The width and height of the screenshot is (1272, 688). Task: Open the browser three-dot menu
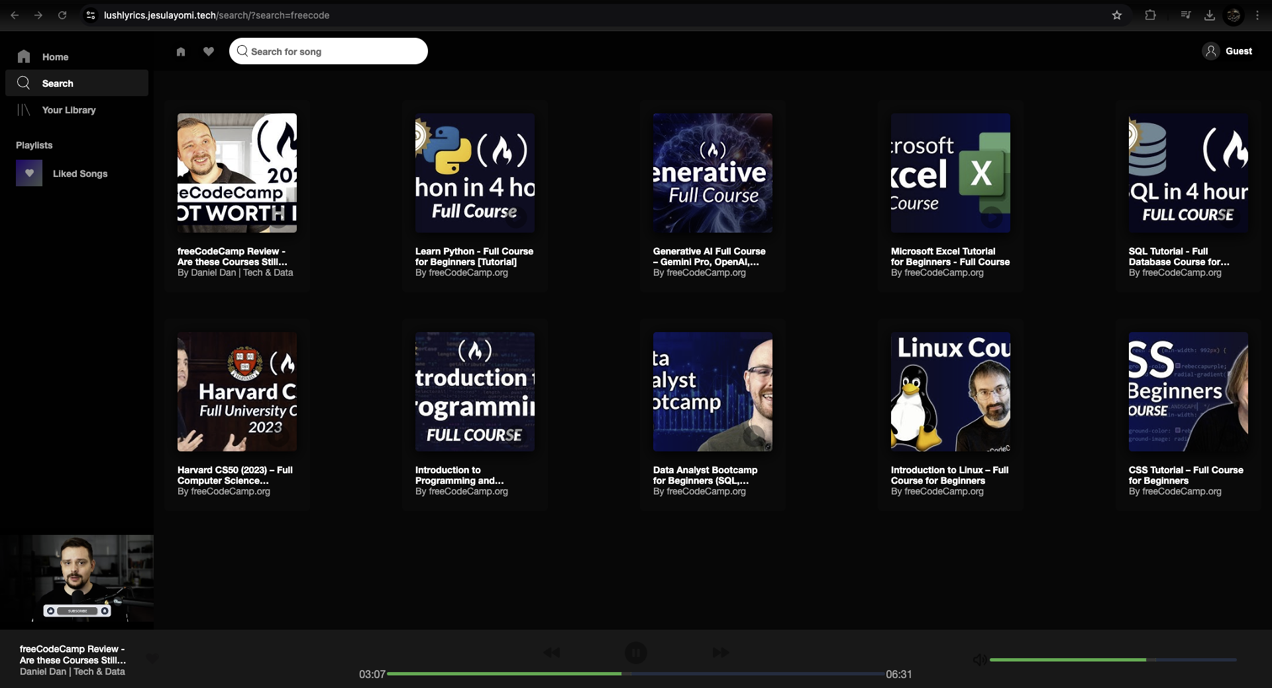pos(1257,15)
